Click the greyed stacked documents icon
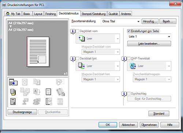 tap(37, 82)
